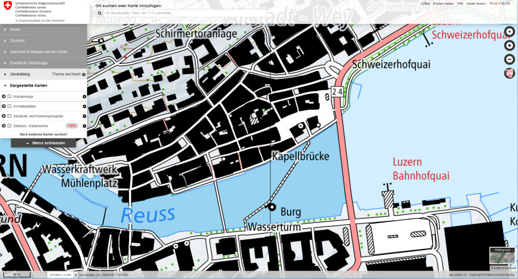This screenshot has height=279, width=518.
Task: Switch language to FR
Action: (x=491, y=3)
